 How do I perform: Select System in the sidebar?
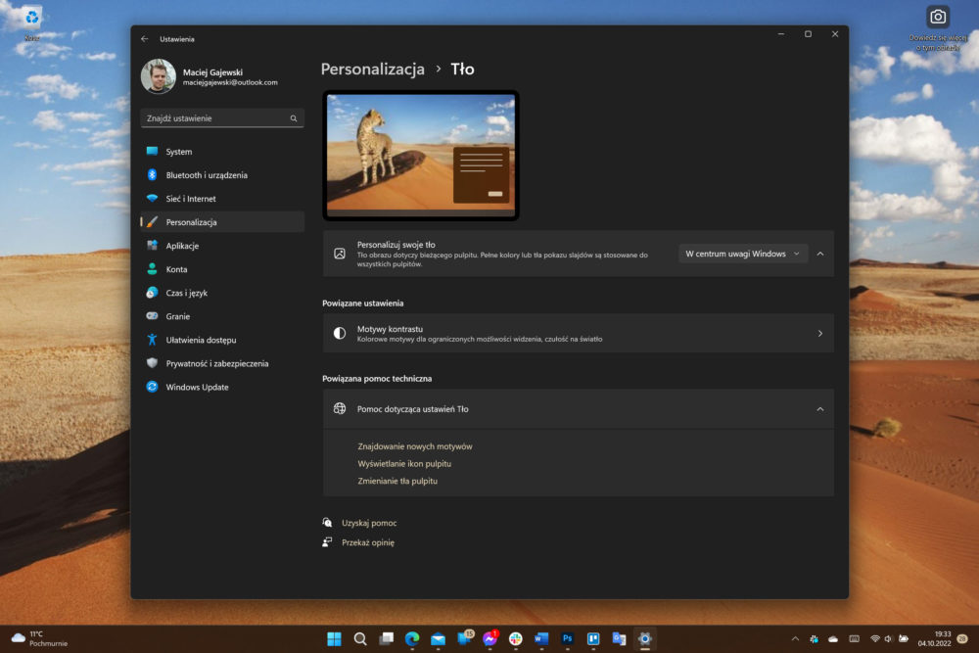click(222, 152)
